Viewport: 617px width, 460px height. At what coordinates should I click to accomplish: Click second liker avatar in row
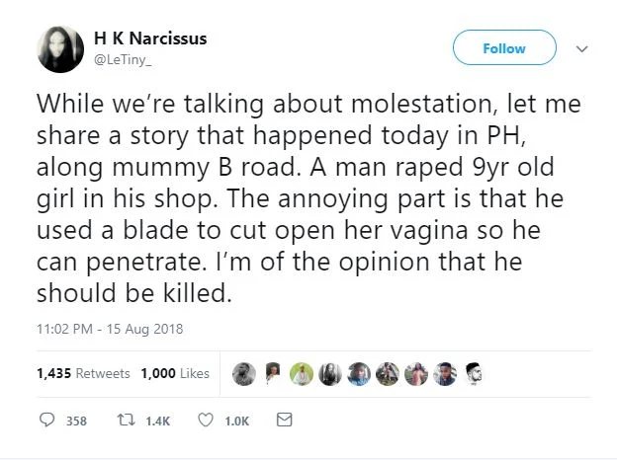click(x=273, y=373)
